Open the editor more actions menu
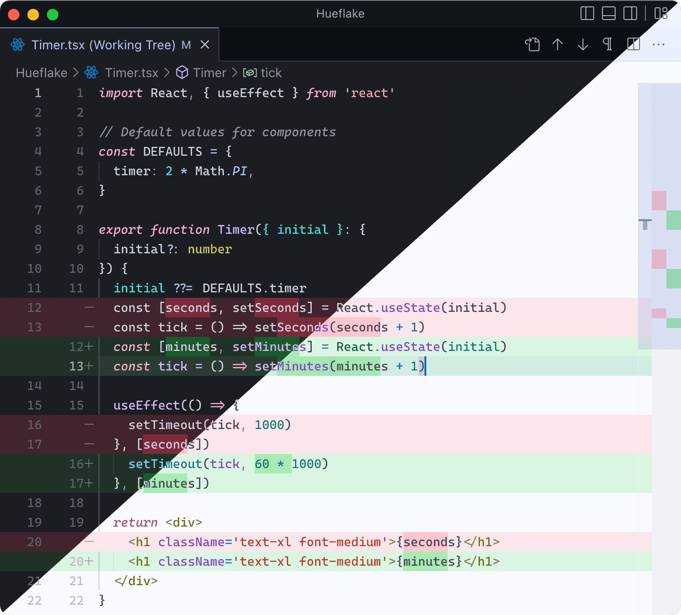Viewport: 681px width, 615px height. [658, 44]
